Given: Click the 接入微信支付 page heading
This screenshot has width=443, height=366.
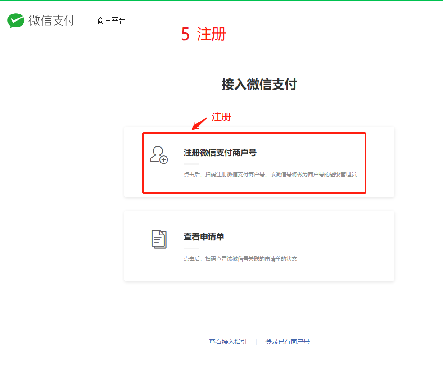Looking at the screenshot, I should tap(259, 85).
